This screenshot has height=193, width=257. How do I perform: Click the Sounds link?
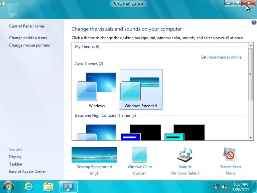tap(185, 167)
